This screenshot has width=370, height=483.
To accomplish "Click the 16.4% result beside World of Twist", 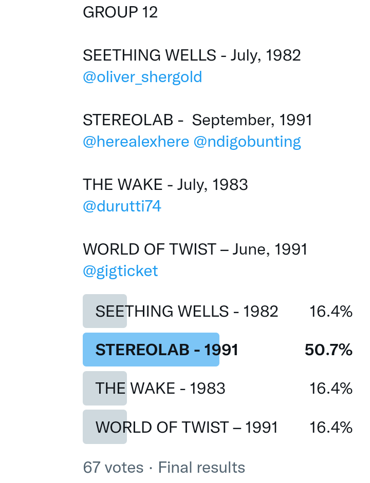I will [330, 427].
